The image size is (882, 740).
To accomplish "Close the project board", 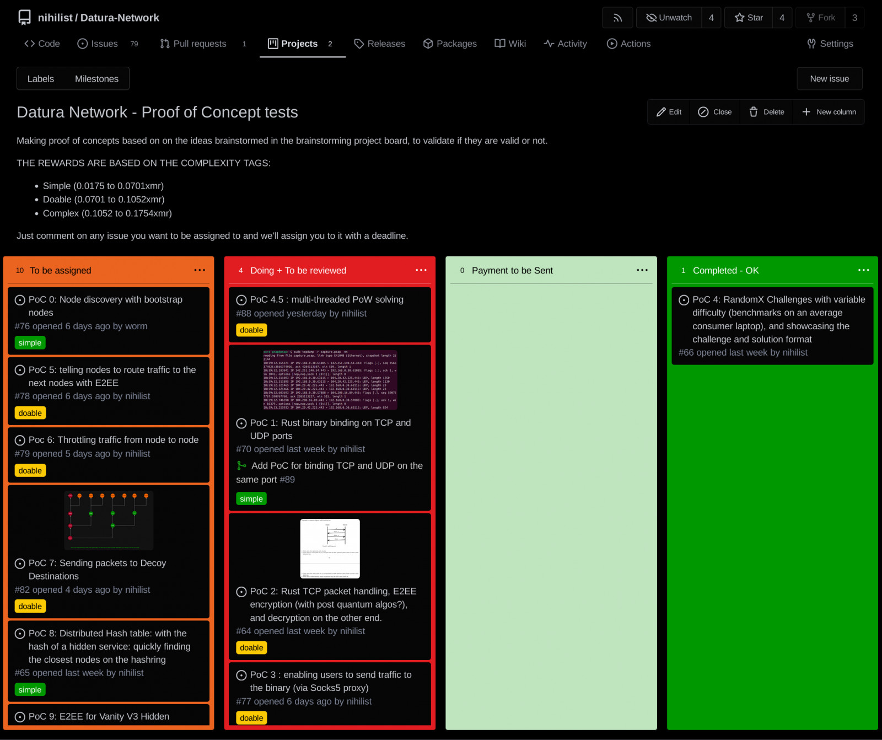I will point(715,112).
